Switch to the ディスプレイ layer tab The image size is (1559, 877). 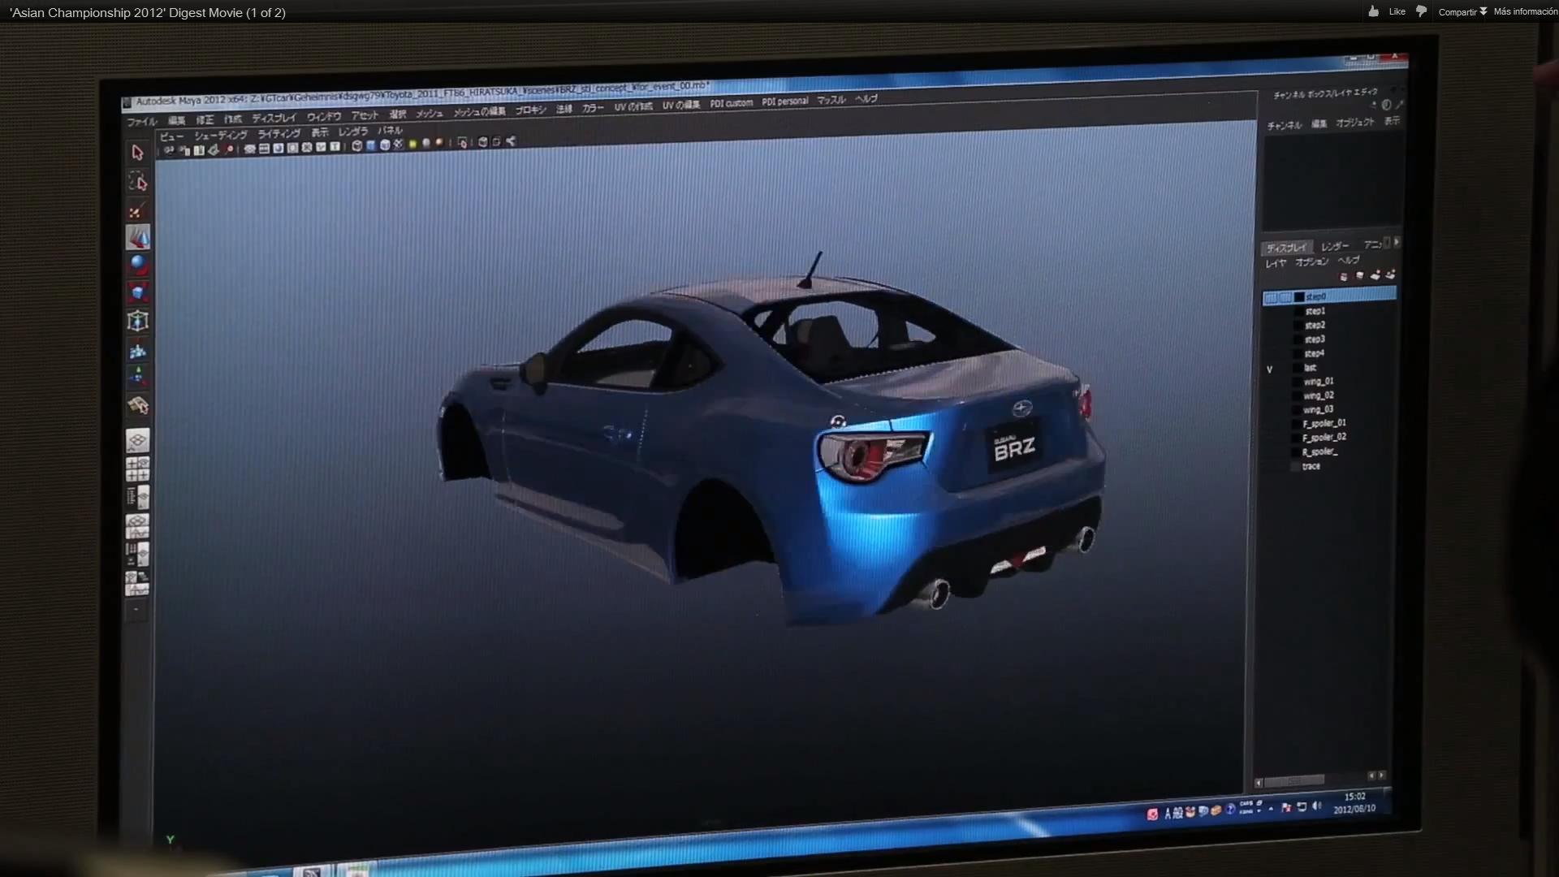[1287, 248]
